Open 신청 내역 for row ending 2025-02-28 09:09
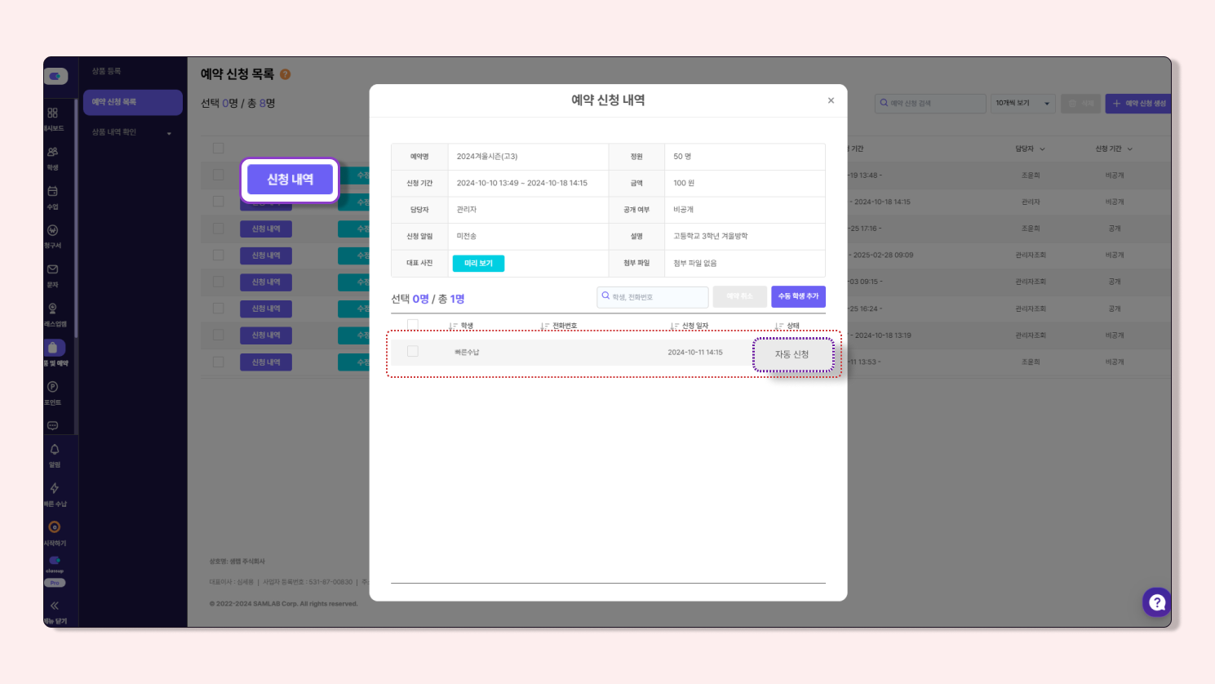Image resolution: width=1215 pixels, height=684 pixels. 266,255
